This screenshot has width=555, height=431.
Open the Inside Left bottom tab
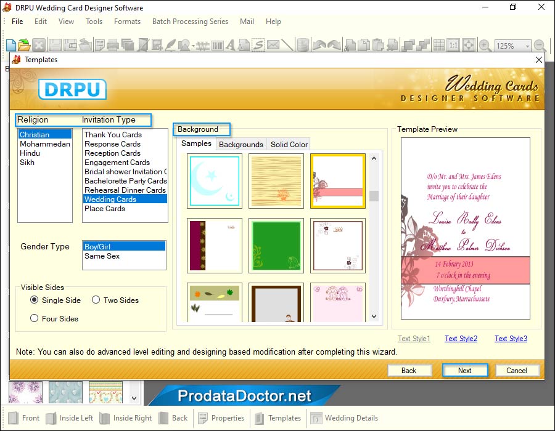pos(70,418)
